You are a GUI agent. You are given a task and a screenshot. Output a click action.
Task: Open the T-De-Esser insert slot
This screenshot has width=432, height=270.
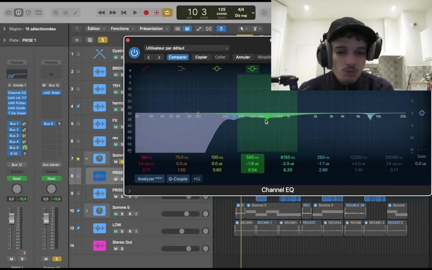click(x=17, y=113)
